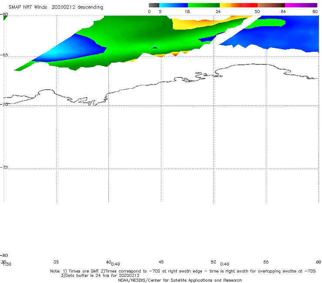Click the color bar label "18"
Screen dimensions: 322x283
click(x=187, y=11)
